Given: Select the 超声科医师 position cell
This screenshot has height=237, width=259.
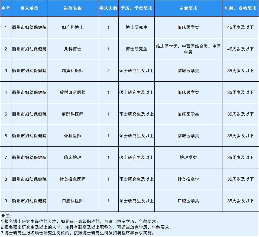Looking at the screenshot, I should click(73, 71).
